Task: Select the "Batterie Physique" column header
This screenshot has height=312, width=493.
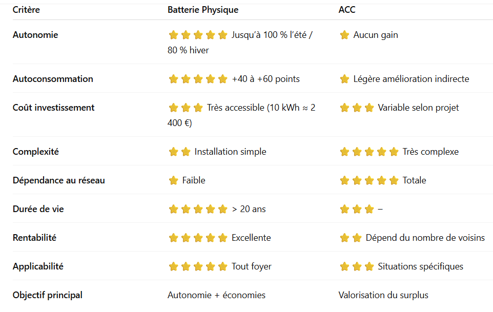Action: tap(202, 10)
